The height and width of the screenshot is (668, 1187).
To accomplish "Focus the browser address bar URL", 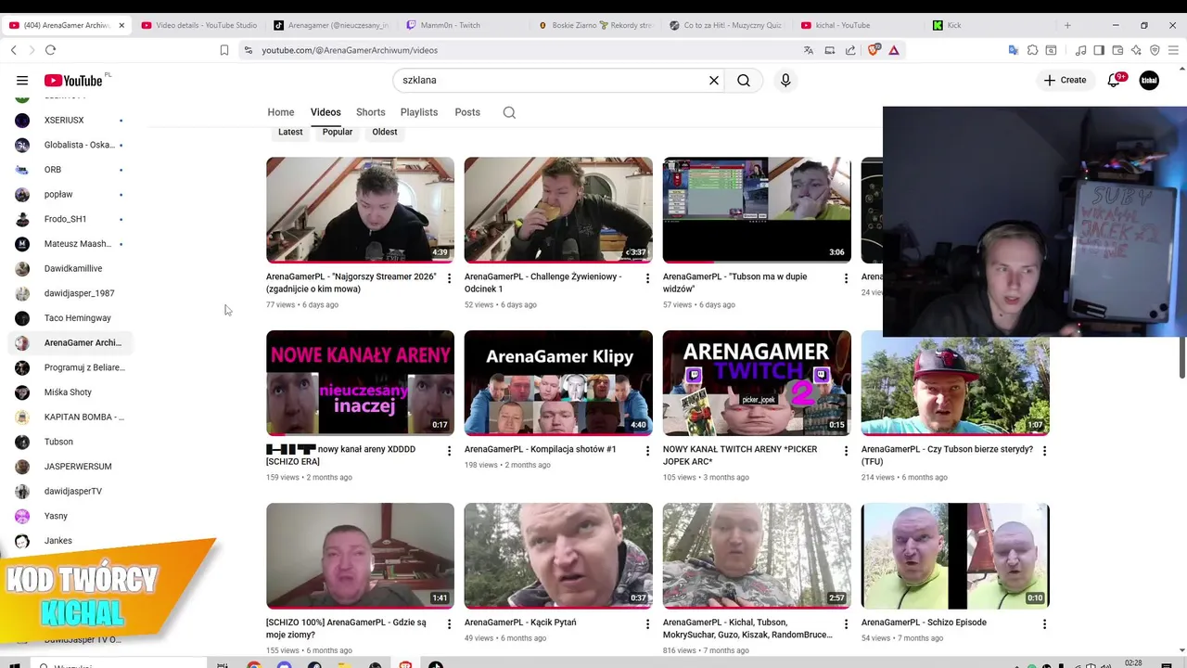I will [x=350, y=50].
